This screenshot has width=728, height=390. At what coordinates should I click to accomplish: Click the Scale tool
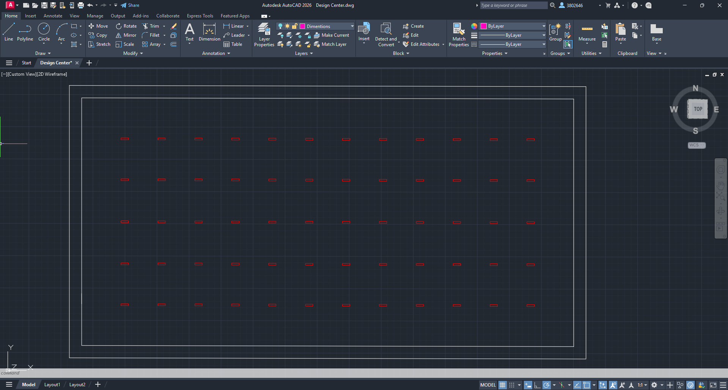(125, 44)
